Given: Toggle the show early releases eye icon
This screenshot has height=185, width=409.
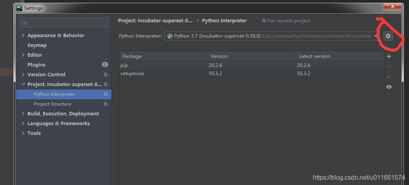Looking at the screenshot, I should [x=389, y=87].
